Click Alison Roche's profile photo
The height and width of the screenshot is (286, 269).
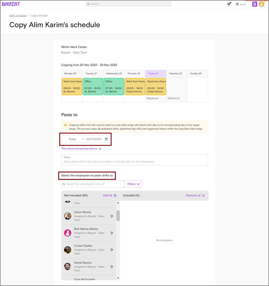coord(68,216)
